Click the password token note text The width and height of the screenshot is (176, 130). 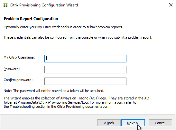click(x=54, y=91)
